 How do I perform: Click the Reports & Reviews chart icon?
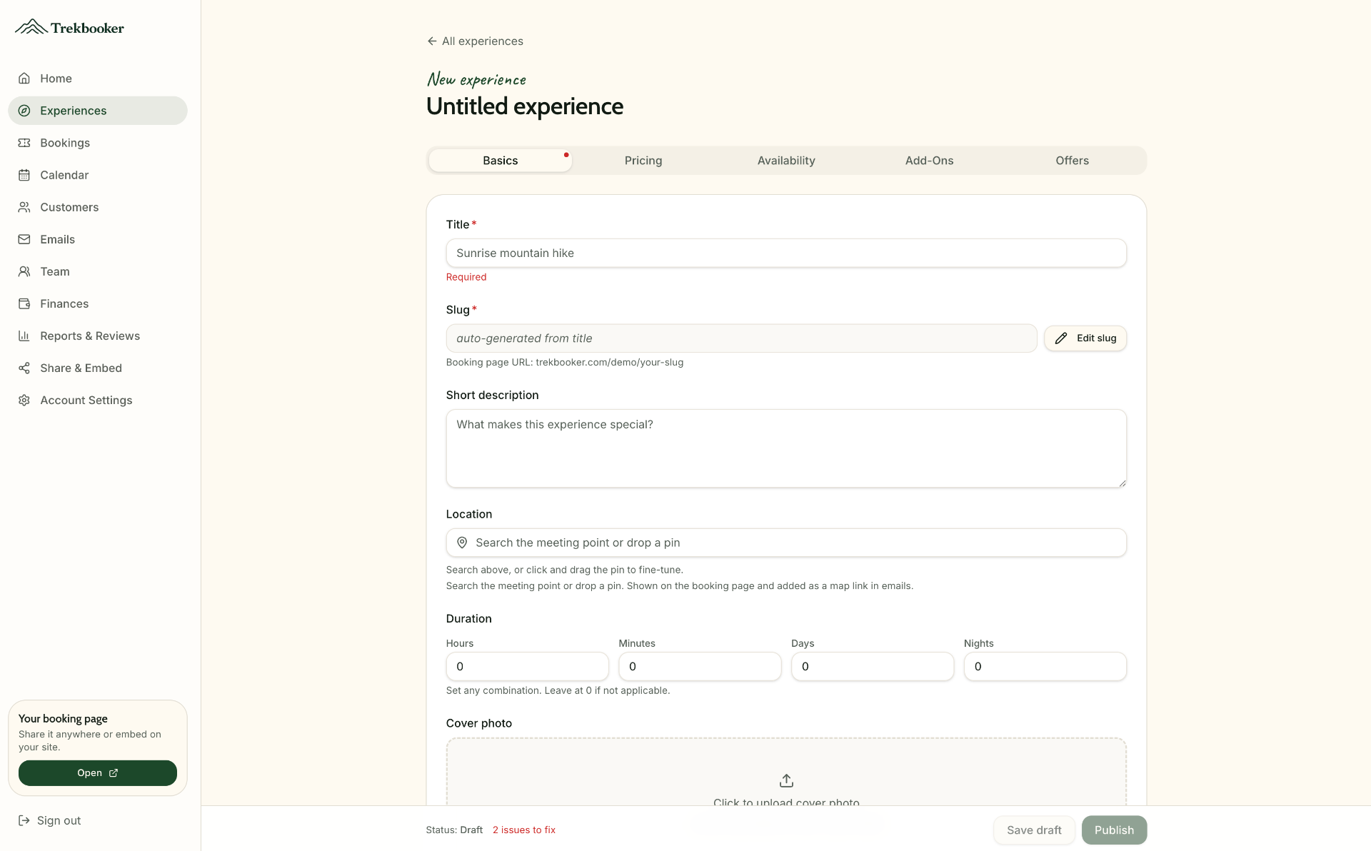tap(24, 336)
